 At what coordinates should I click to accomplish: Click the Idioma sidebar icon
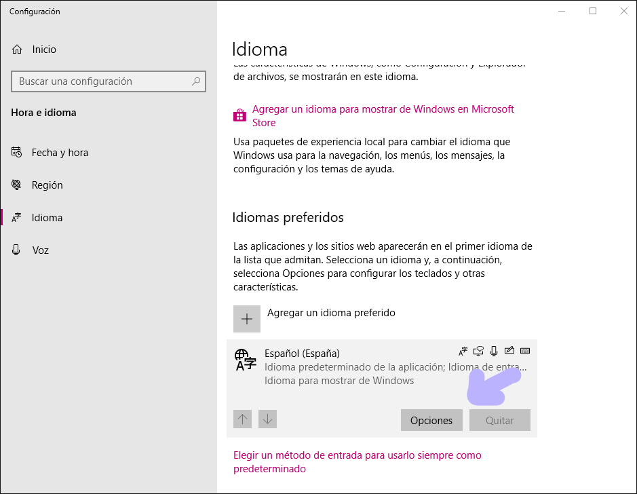click(16, 218)
